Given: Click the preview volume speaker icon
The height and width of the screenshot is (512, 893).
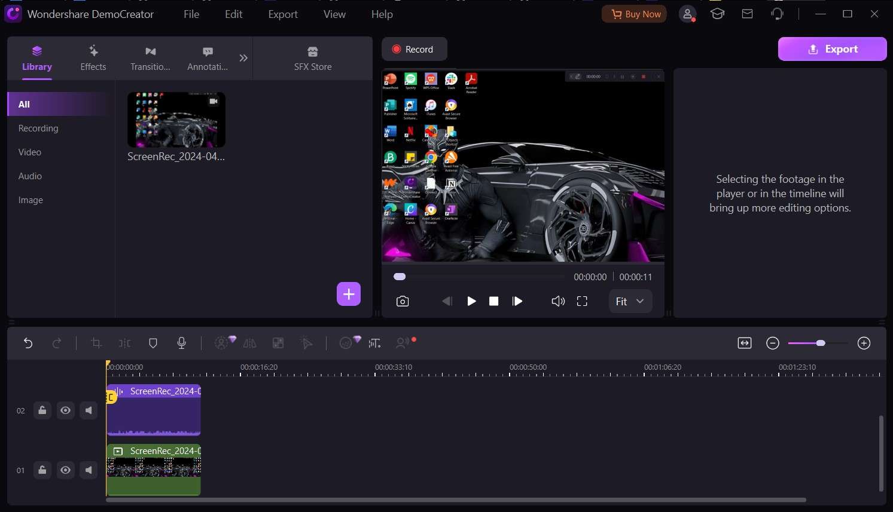Looking at the screenshot, I should tap(557, 301).
